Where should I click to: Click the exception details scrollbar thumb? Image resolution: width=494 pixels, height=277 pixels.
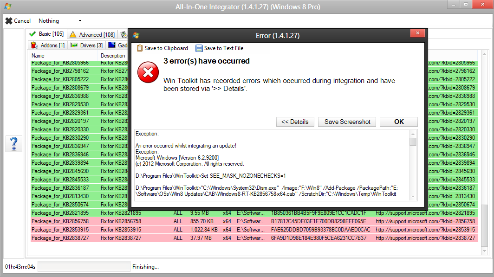(x=413, y=142)
